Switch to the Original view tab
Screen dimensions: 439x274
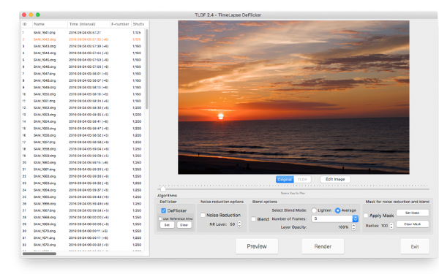click(285, 179)
